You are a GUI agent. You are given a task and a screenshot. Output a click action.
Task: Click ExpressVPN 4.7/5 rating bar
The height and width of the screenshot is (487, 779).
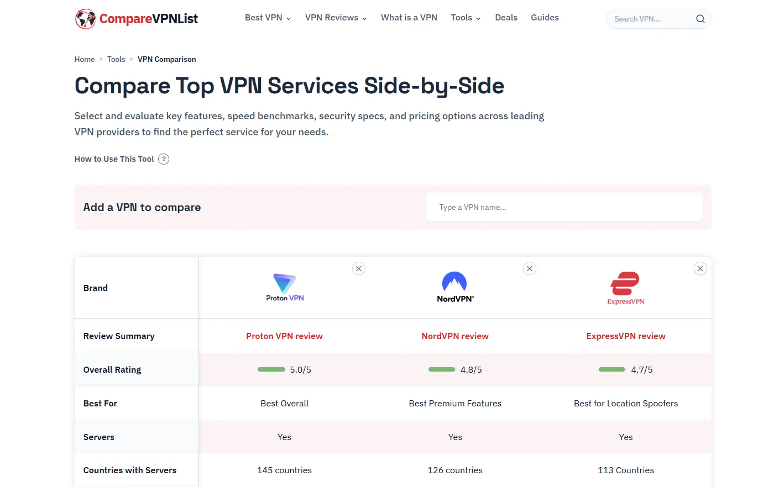coord(612,369)
